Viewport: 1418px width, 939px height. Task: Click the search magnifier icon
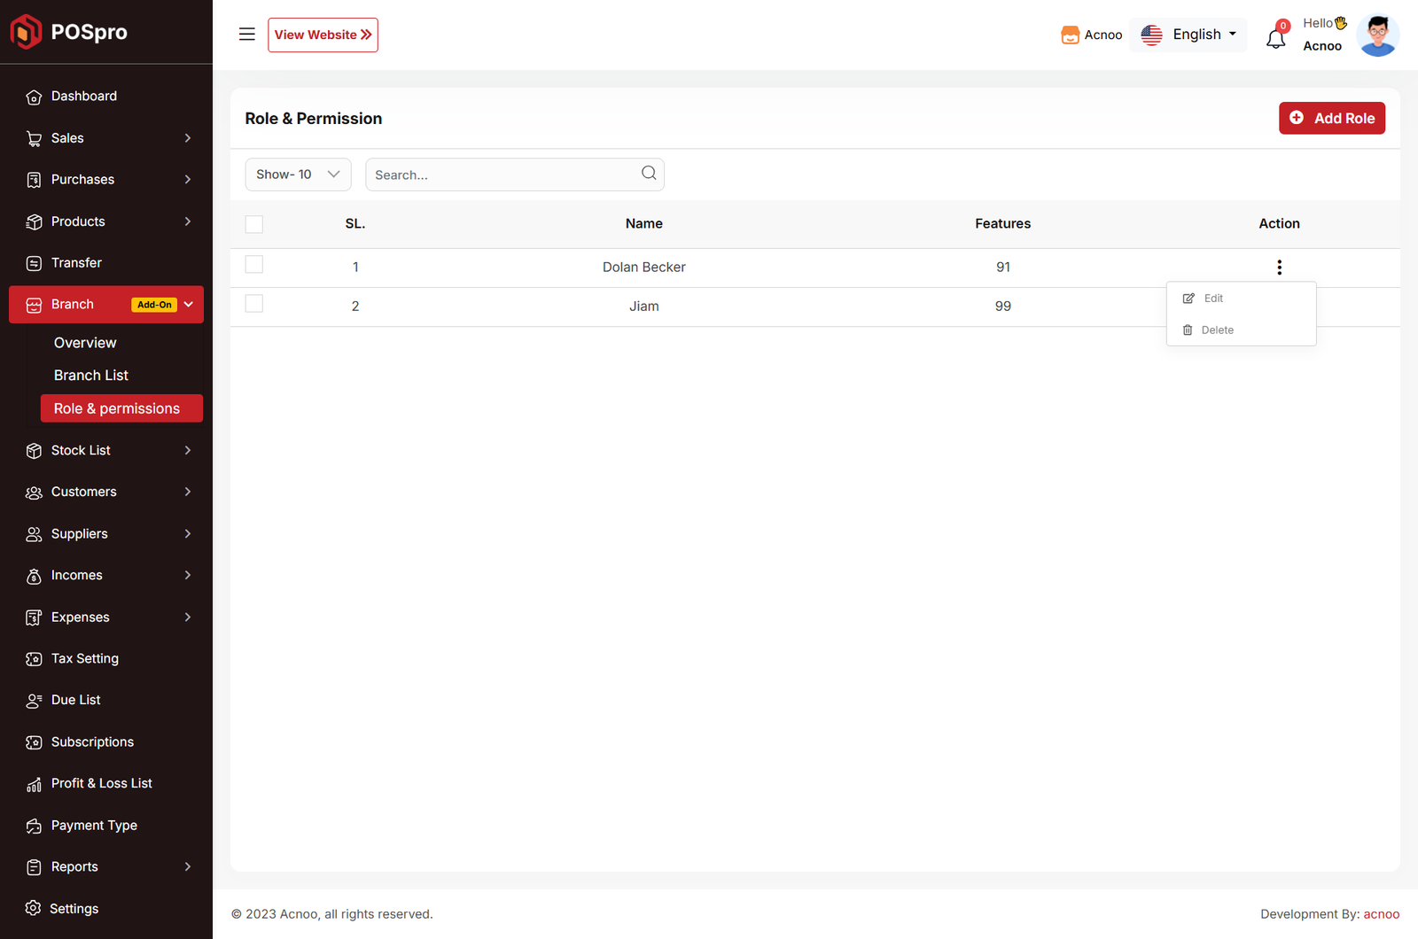click(x=649, y=174)
